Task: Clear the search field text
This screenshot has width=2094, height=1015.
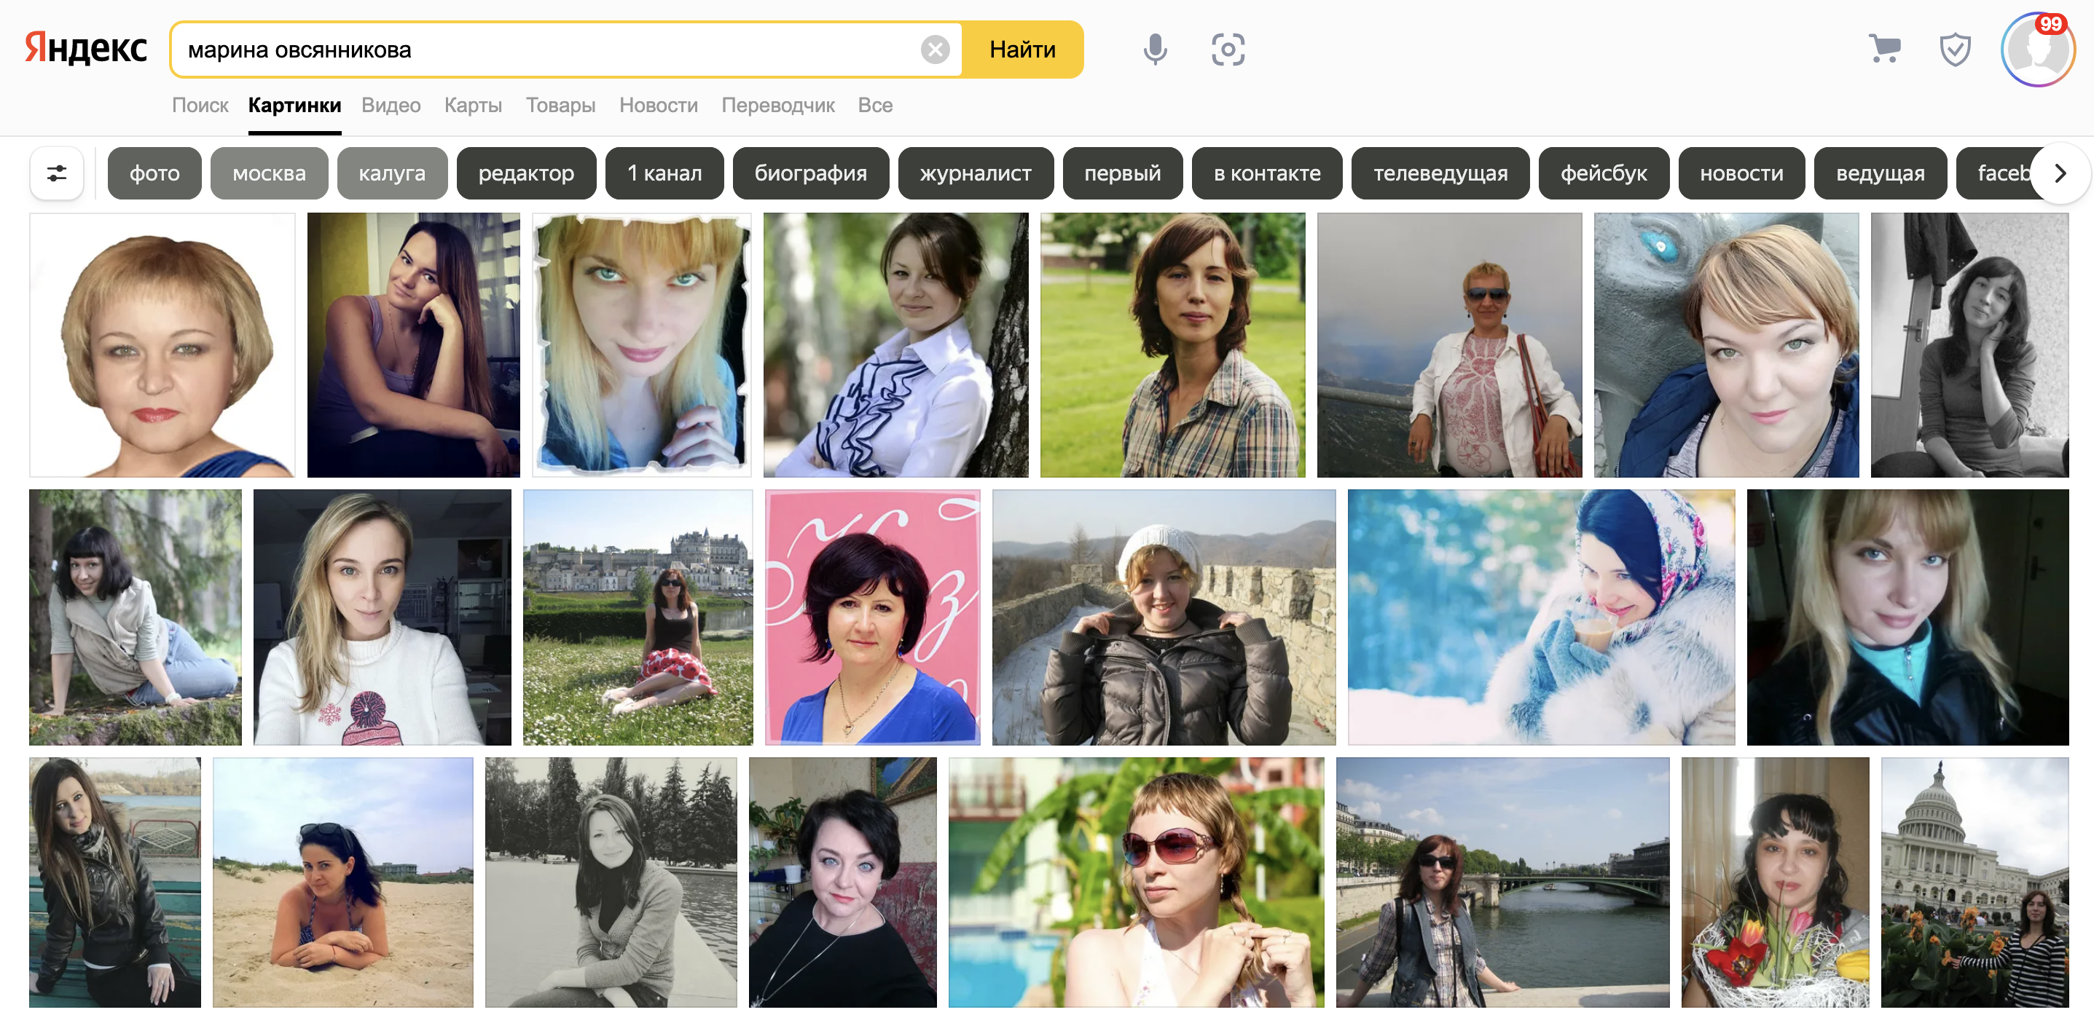Action: 935,50
